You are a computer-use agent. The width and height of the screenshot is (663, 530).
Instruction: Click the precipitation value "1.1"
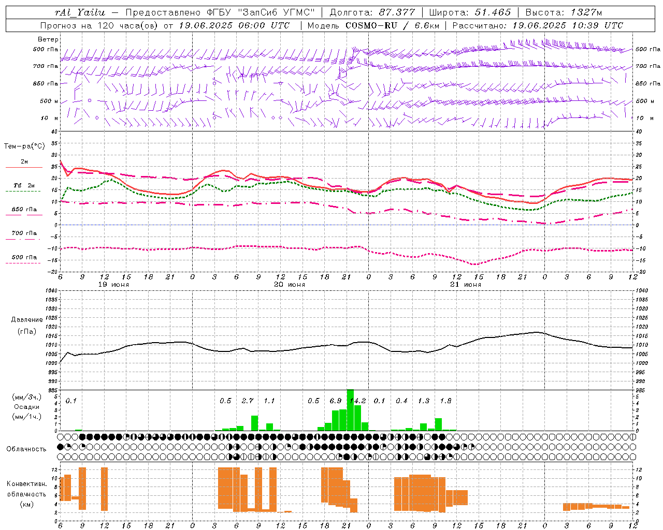coord(269,401)
